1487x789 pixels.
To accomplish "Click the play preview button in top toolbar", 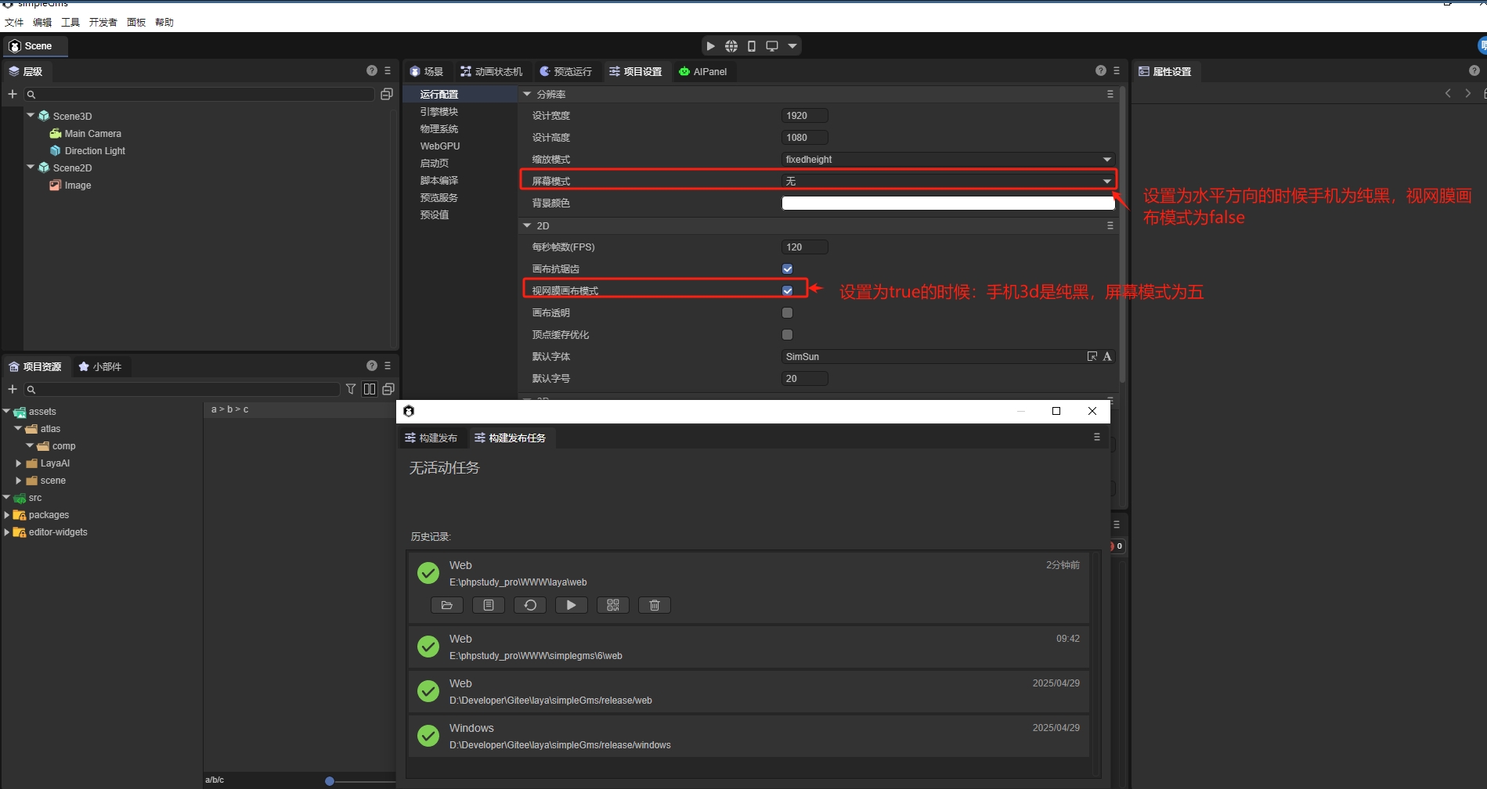I will click(x=710, y=46).
